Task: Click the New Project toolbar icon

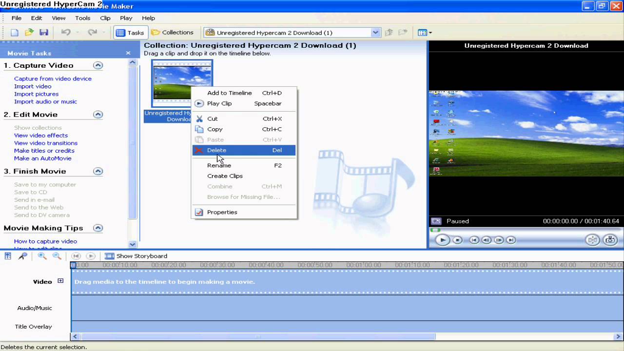Action: click(15, 33)
